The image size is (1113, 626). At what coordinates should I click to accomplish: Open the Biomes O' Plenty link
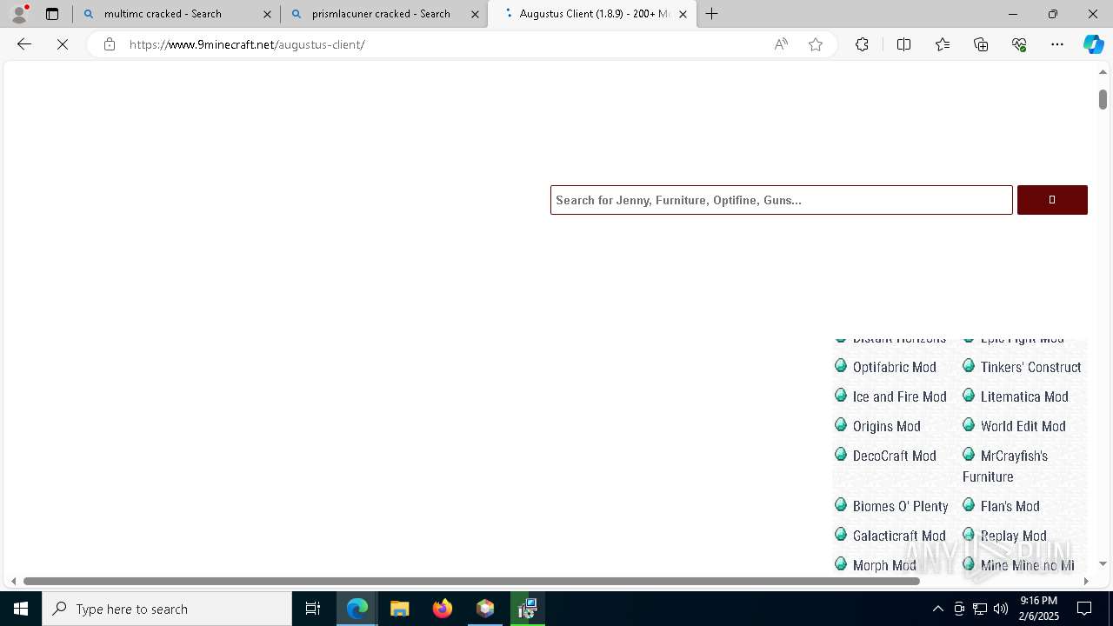(900, 506)
